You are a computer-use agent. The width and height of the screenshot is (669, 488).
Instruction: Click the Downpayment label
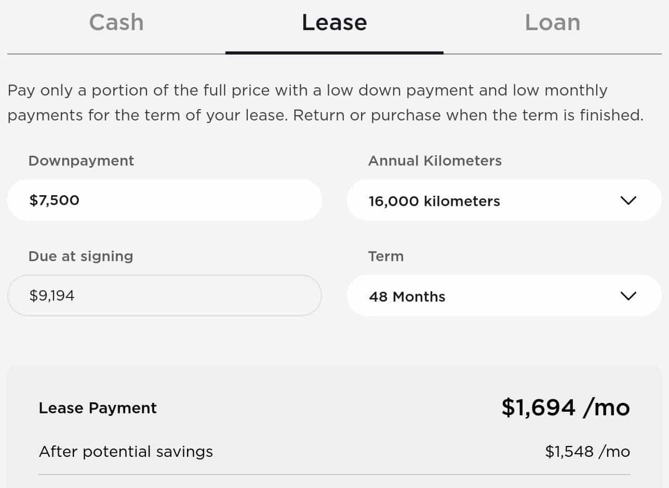(x=81, y=161)
